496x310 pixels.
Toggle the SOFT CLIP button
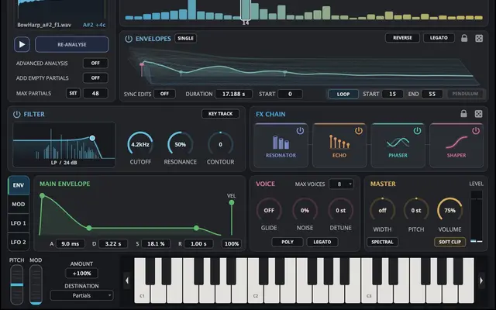(x=449, y=242)
